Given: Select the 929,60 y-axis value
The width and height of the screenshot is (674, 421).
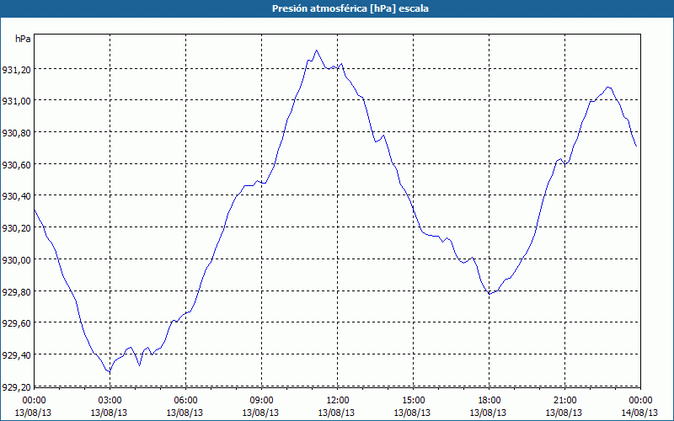Looking at the screenshot, I should point(16,323).
